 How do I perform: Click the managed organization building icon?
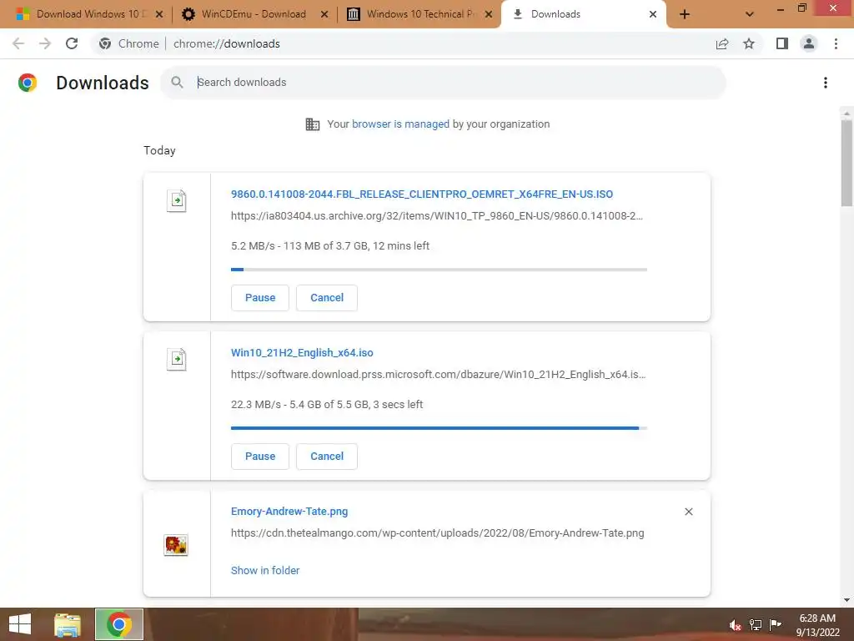pyautogui.click(x=313, y=124)
